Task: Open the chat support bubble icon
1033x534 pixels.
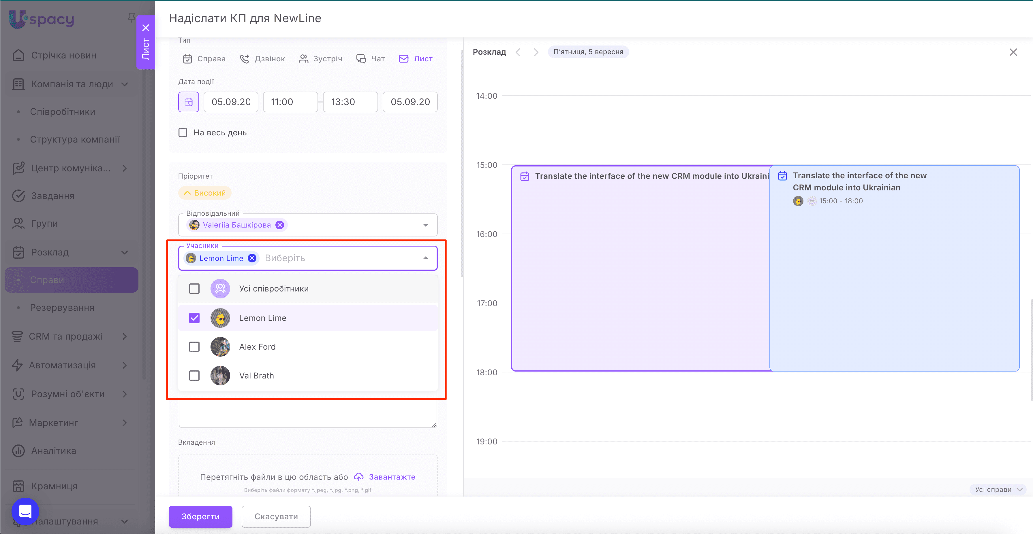Action: (25, 511)
